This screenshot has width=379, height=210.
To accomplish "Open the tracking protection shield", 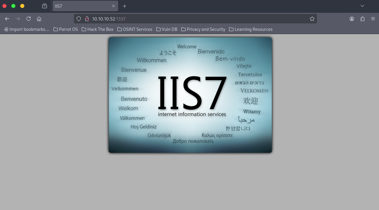I will pyautogui.click(x=79, y=19).
